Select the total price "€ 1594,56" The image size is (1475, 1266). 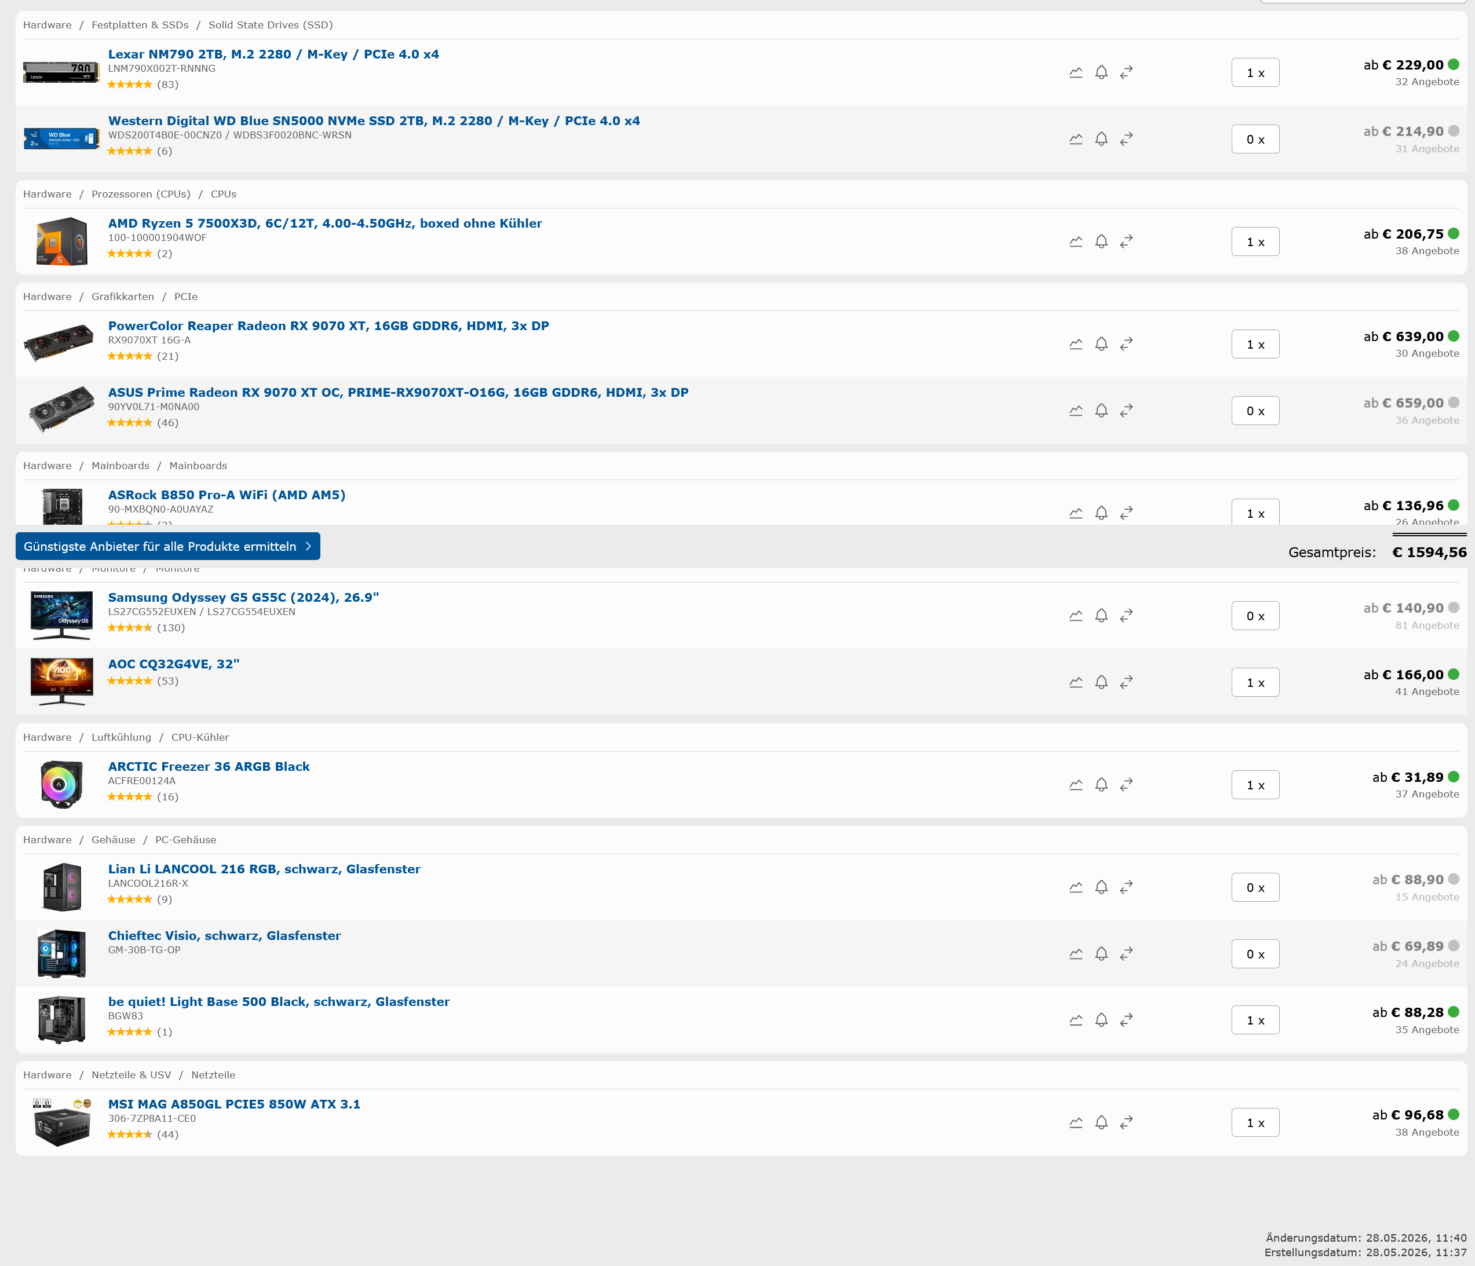click(1429, 552)
